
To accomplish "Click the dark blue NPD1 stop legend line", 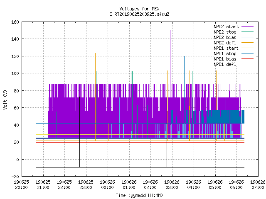I will click(x=248, y=53).
